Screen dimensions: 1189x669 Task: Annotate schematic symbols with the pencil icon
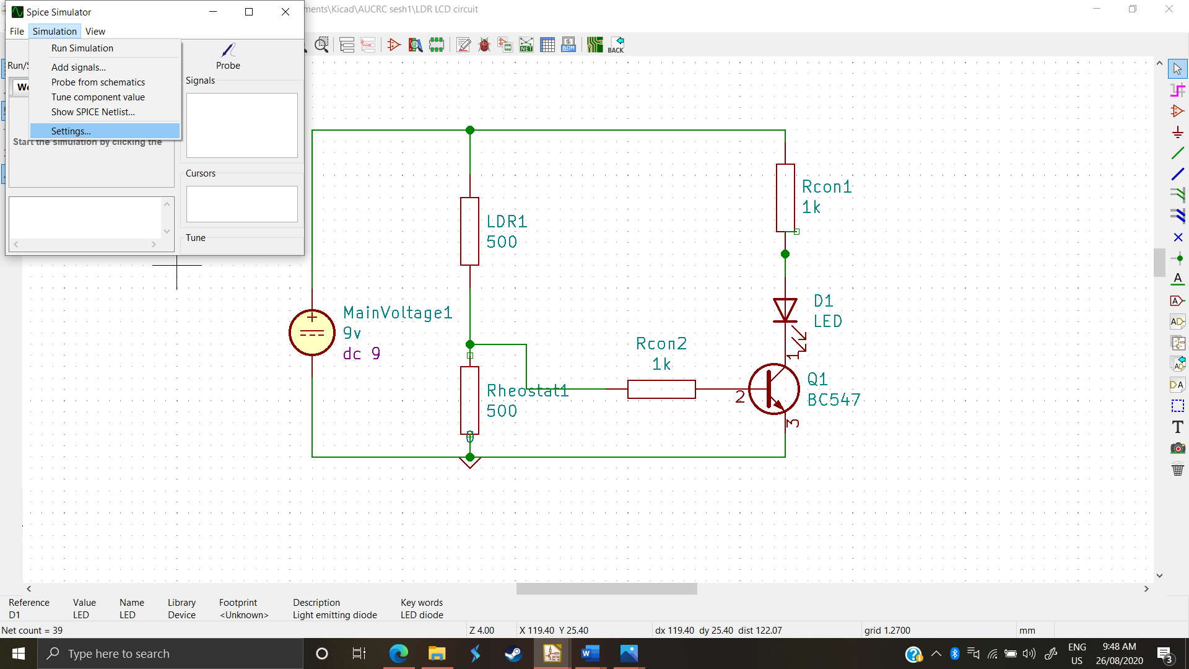pos(463,45)
